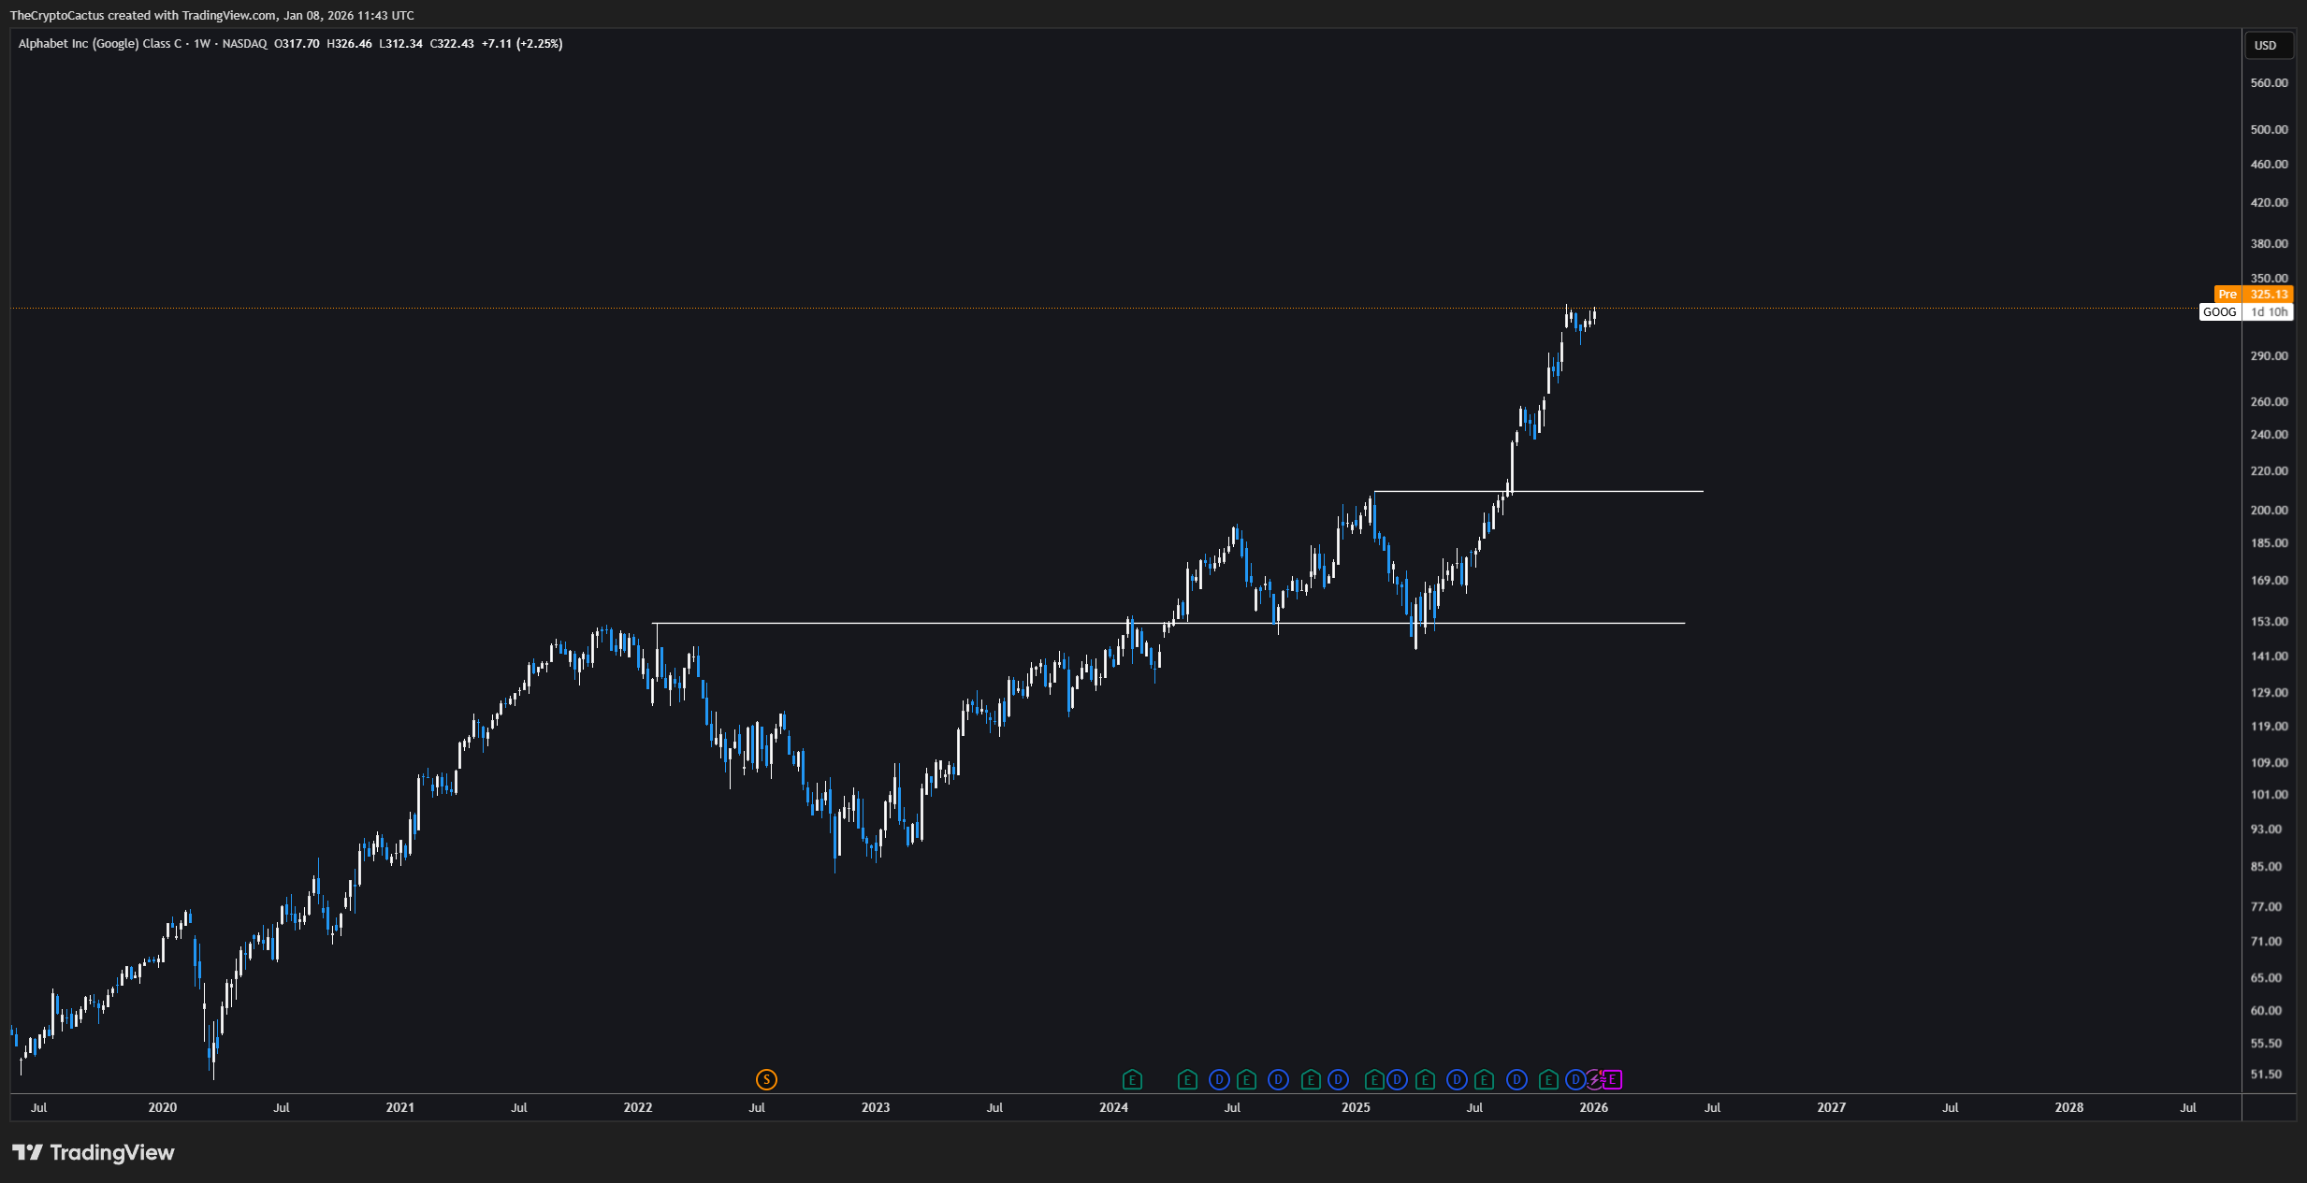Select the 1W interval in the legend

click(x=201, y=44)
